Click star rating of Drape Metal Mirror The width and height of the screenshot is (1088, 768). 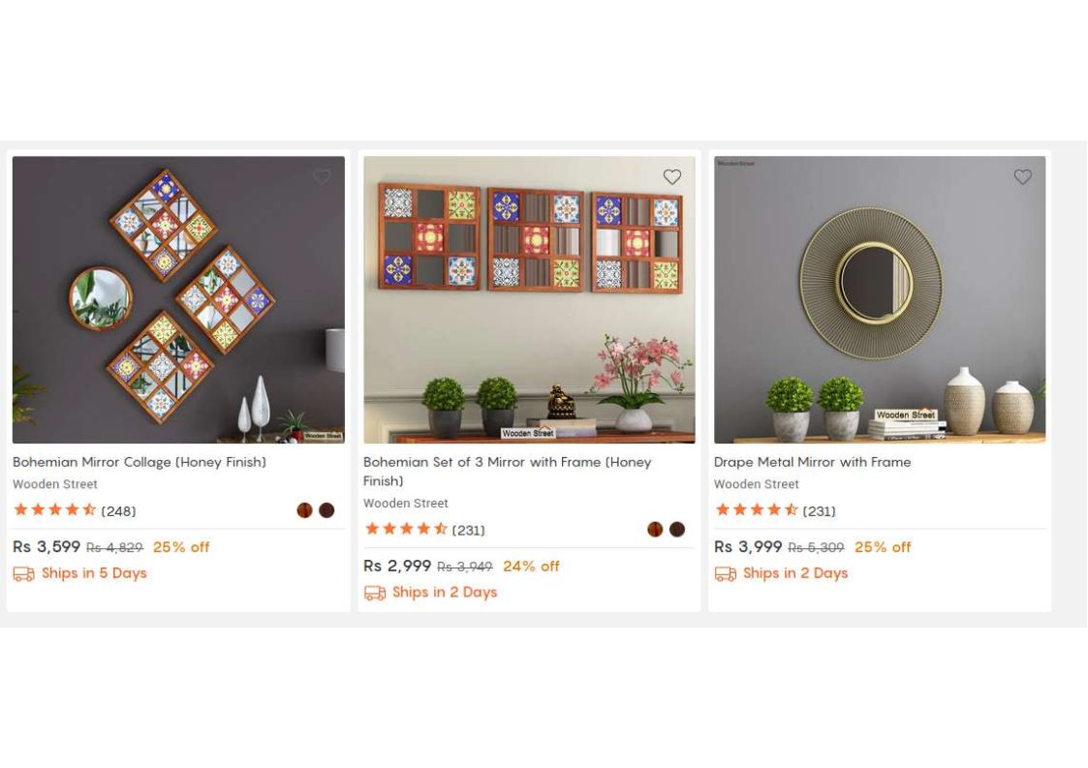pyautogui.click(x=757, y=510)
